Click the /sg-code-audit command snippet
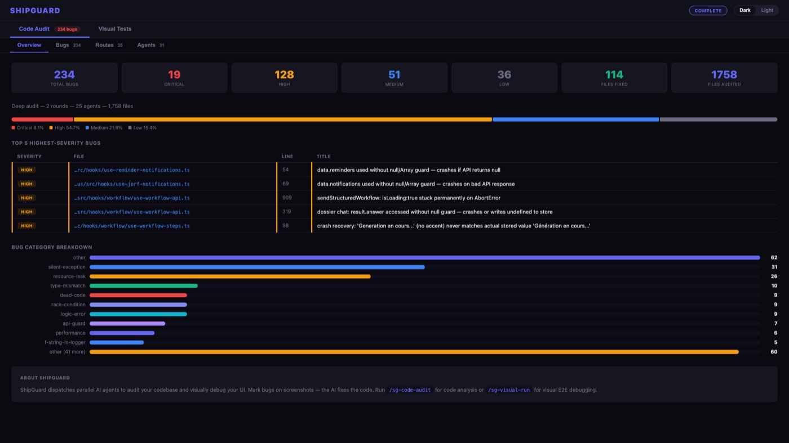The image size is (789, 443). [410, 390]
